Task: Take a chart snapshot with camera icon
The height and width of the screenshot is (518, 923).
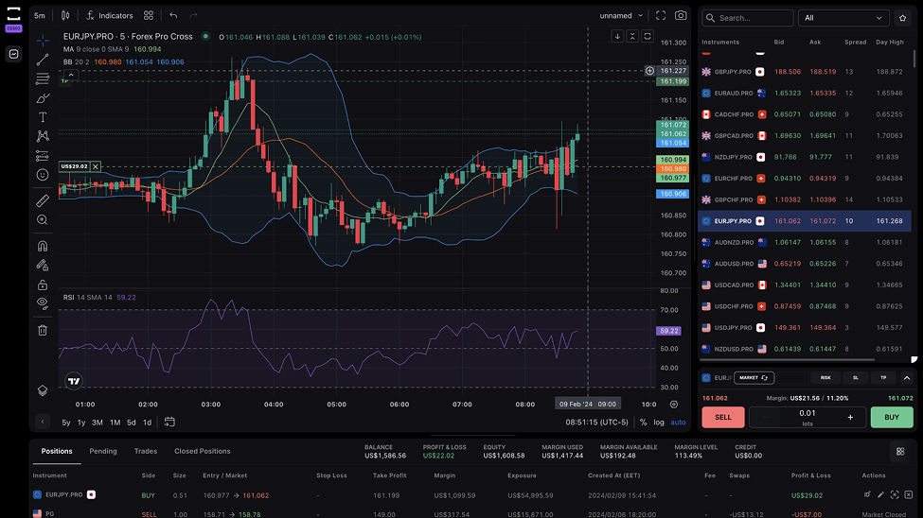Action: click(681, 16)
